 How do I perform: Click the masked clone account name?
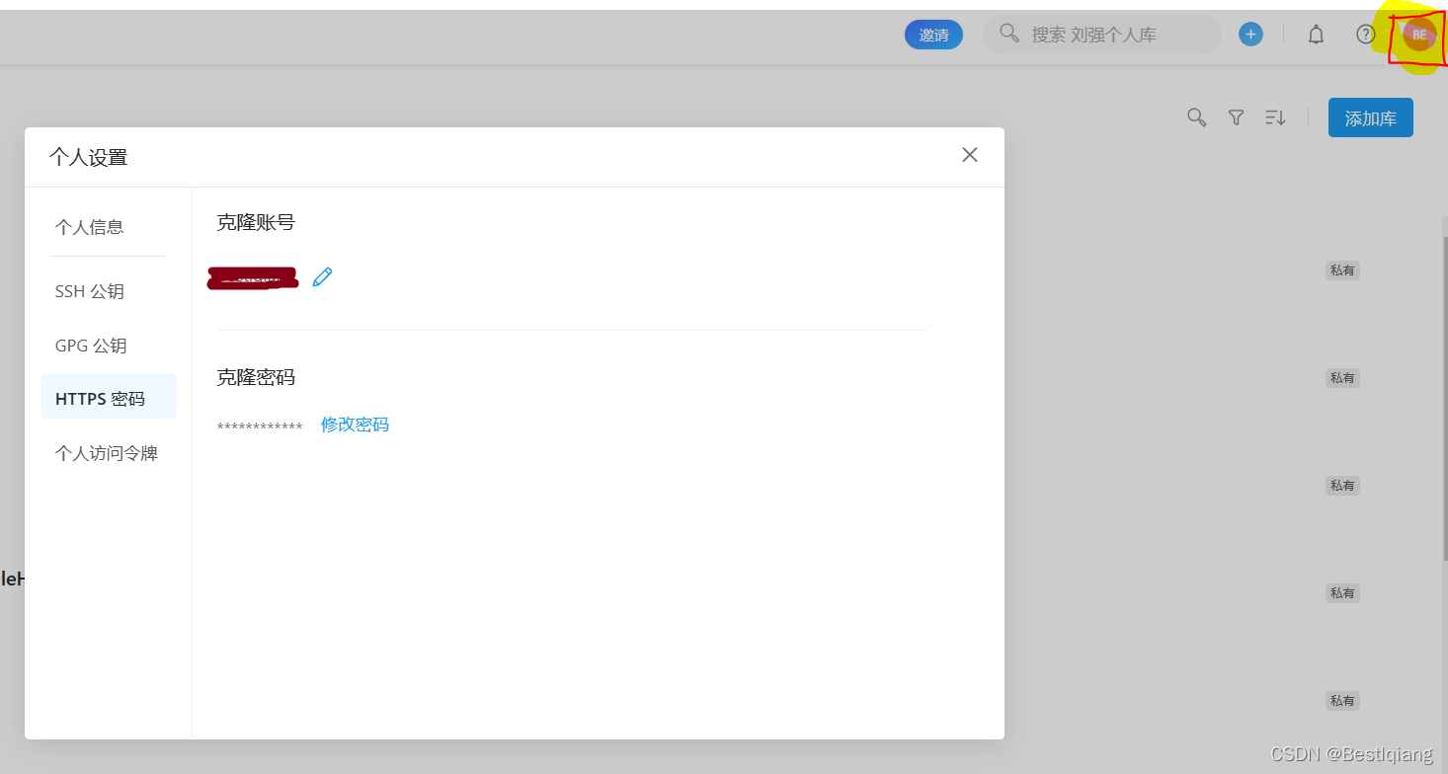click(x=253, y=277)
